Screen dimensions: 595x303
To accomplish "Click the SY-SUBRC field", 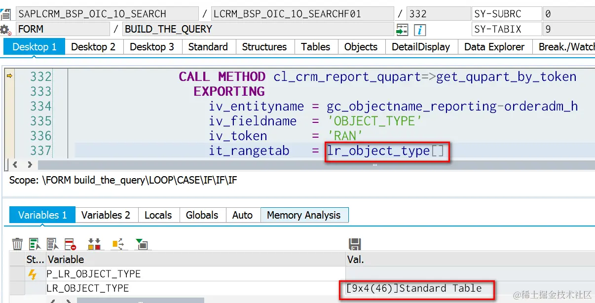I will pyautogui.click(x=506, y=14).
